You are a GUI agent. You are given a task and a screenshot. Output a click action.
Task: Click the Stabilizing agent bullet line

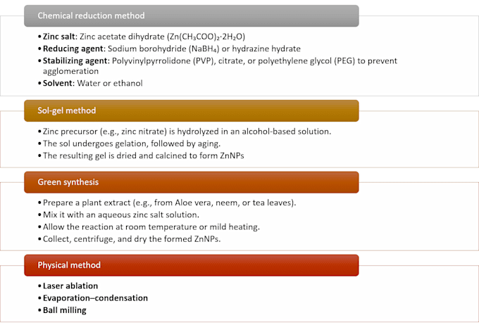point(218,66)
